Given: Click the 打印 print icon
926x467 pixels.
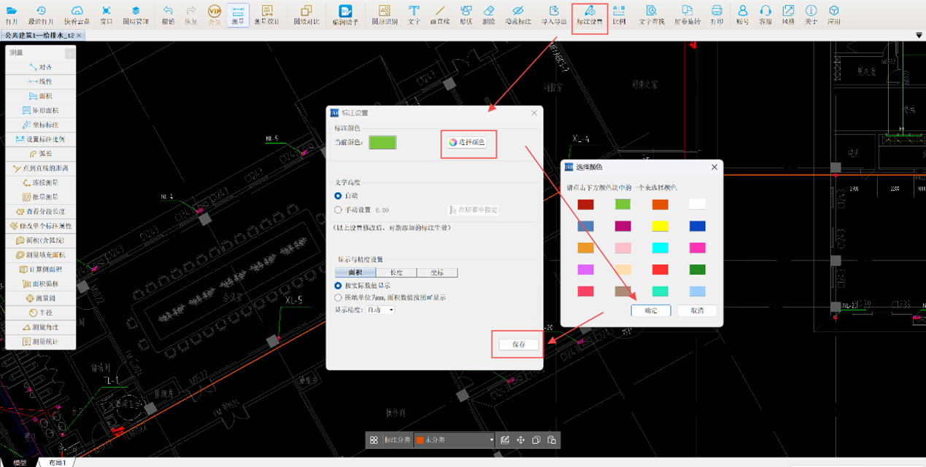Looking at the screenshot, I should (x=717, y=13).
